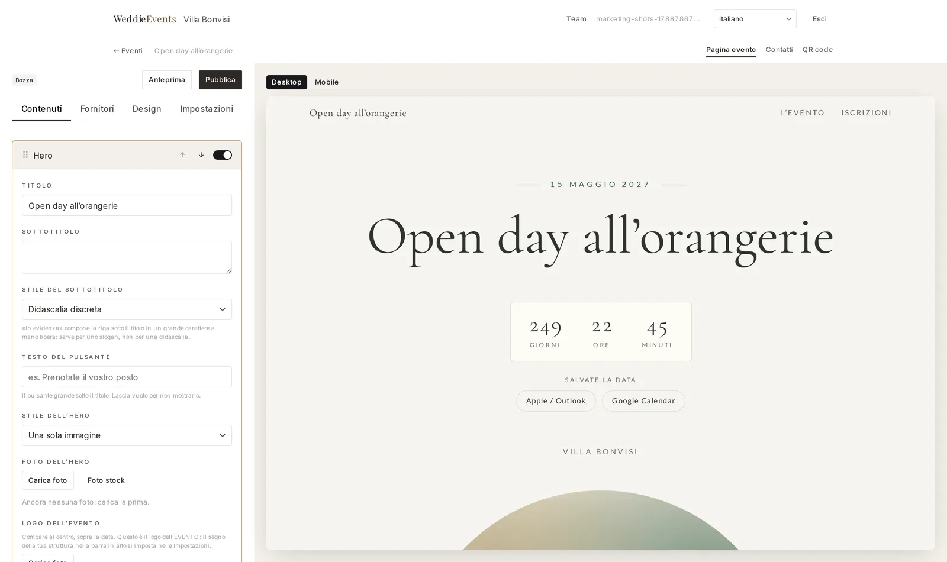This screenshot has height=562, width=947.
Task: Select the Desktop preview mode
Action: pos(286,82)
